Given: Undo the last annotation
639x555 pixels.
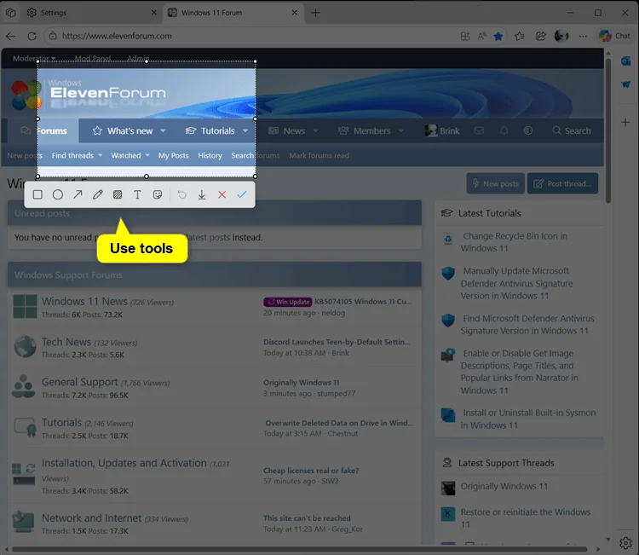Looking at the screenshot, I should [181, 195].
